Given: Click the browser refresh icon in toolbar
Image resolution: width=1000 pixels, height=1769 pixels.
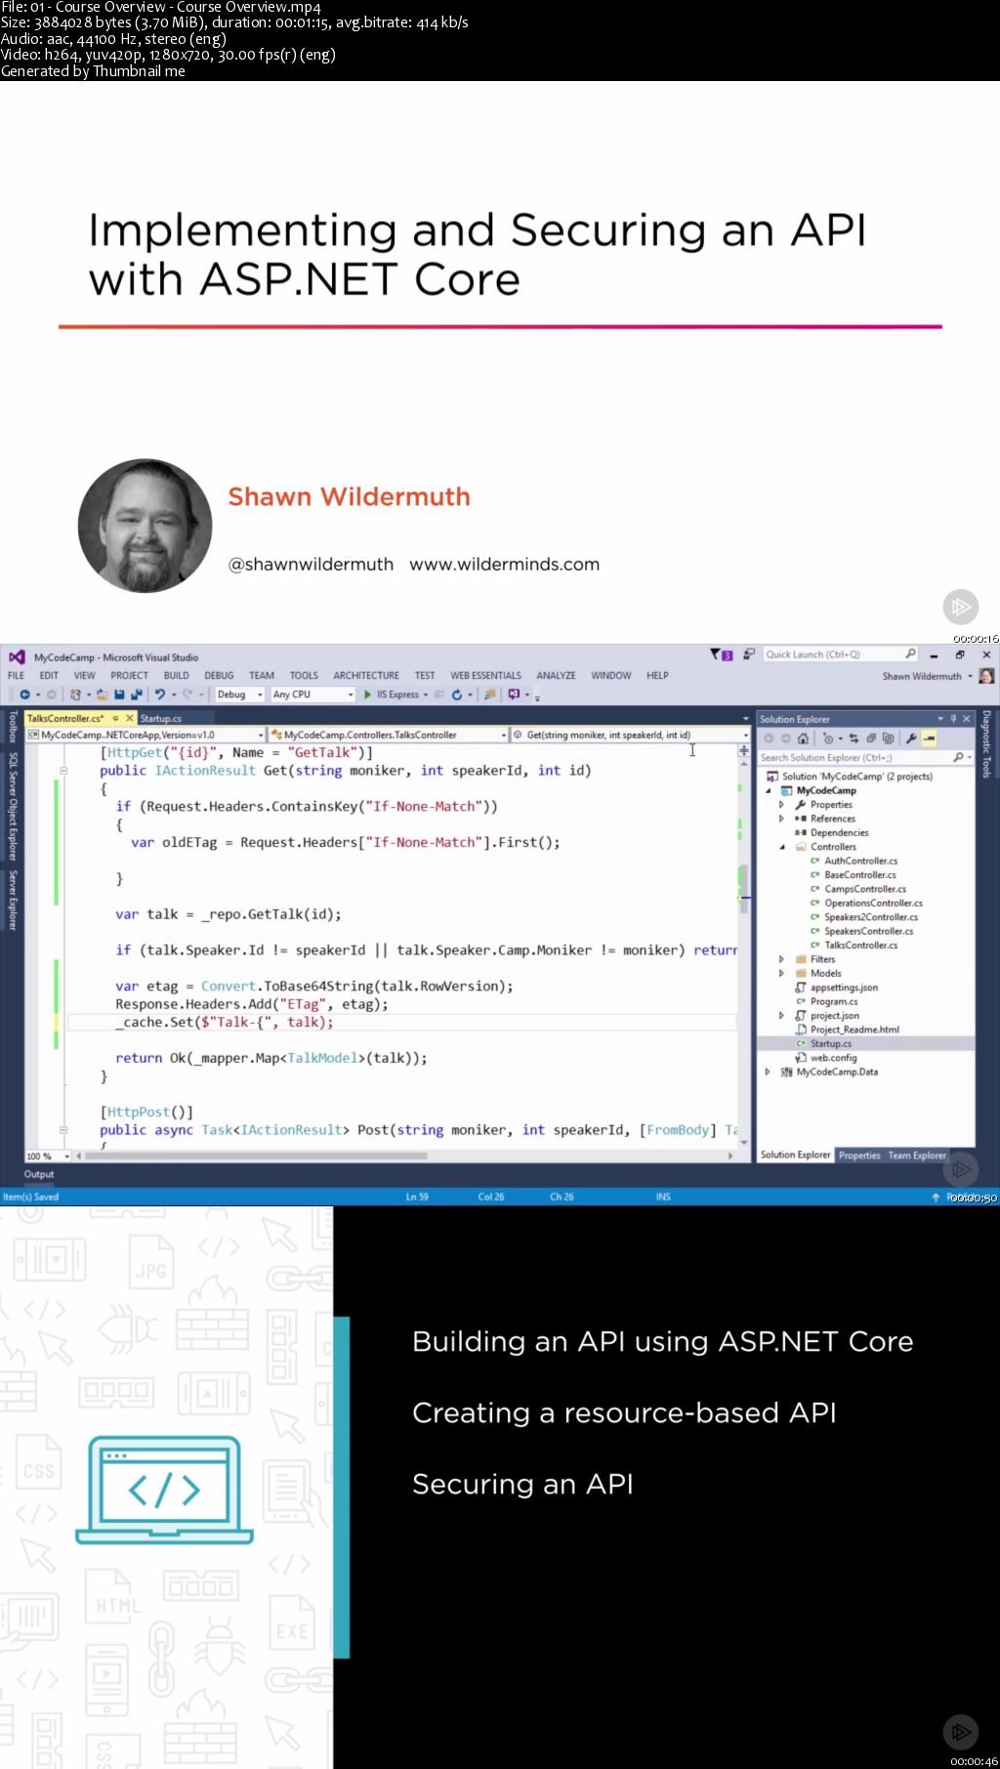Looking at the screenshot, I should (x=456, y=695).
